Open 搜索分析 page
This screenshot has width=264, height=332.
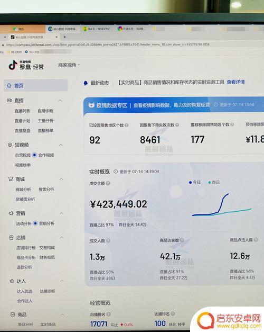point(46,189)
